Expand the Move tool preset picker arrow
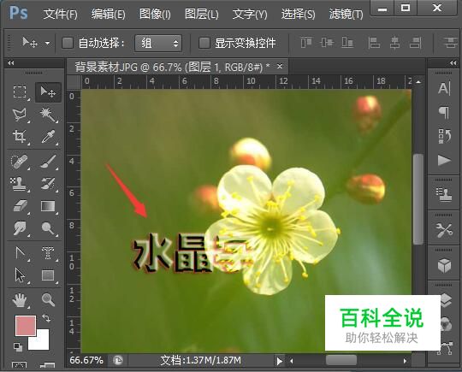 point(47,44)
